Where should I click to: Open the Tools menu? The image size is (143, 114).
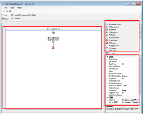click(12, 8)
